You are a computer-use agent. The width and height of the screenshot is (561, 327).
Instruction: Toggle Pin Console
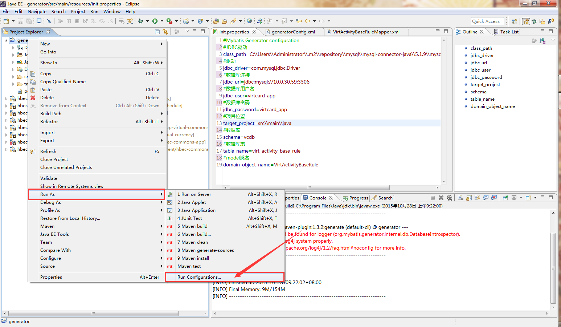tap(505, 198)
